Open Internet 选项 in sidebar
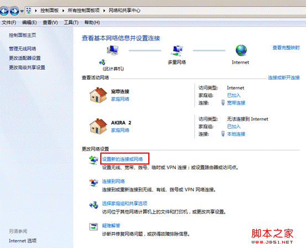The width and height of the screenshot is (306, 248). [x=23, y=241]
